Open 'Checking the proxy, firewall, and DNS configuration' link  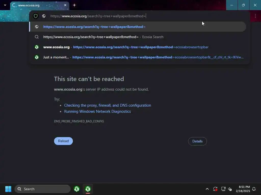point(108,105)
